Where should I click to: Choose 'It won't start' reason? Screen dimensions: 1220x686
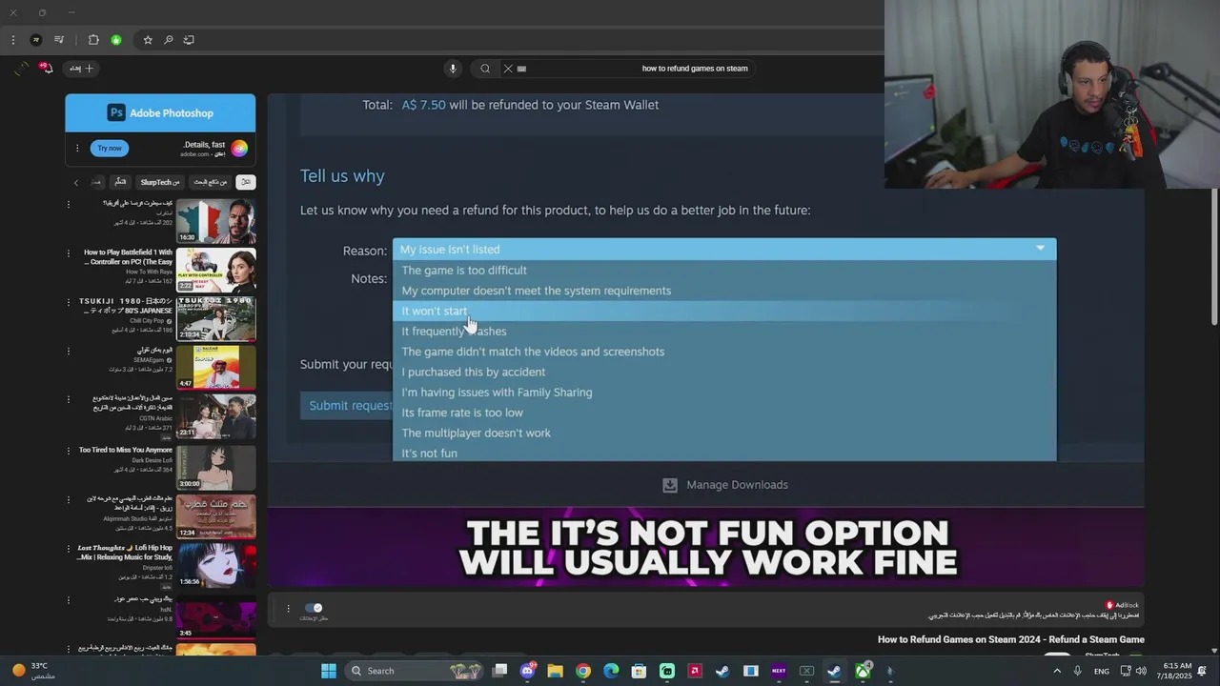click(x=724, y=311)
